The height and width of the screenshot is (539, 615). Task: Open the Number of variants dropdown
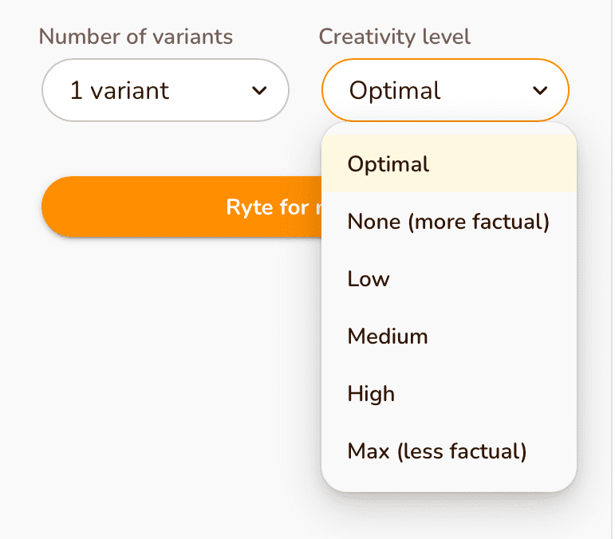(165, 90)
